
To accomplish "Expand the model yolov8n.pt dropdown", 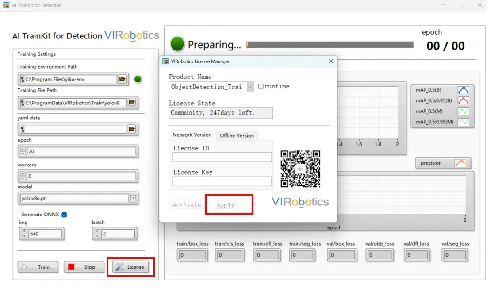I will tap(133, 198).
